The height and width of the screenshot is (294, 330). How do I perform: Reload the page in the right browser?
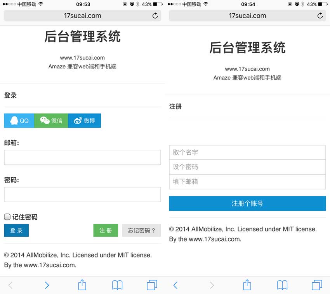coord(320,16)
